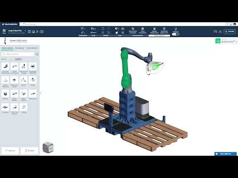
Task: Click the SHARE button
Action: click(230, 32)
